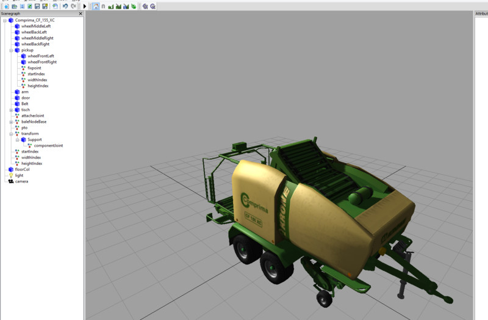Select the wheelBackLeft node
Image resolution: width=488 pixels, height=320 pixels.
[x=34, y=32]
